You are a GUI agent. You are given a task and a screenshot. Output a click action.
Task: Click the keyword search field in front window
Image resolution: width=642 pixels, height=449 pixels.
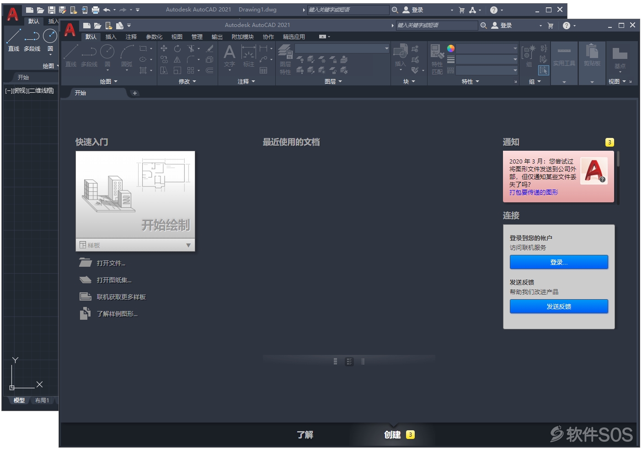click(436, 26)
